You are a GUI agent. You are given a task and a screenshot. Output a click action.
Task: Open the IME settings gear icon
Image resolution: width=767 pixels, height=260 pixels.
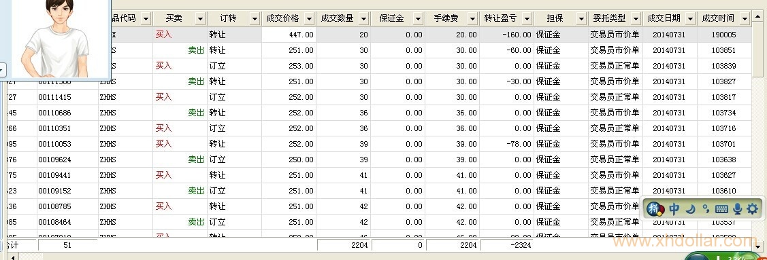click(x=752, y=209)
